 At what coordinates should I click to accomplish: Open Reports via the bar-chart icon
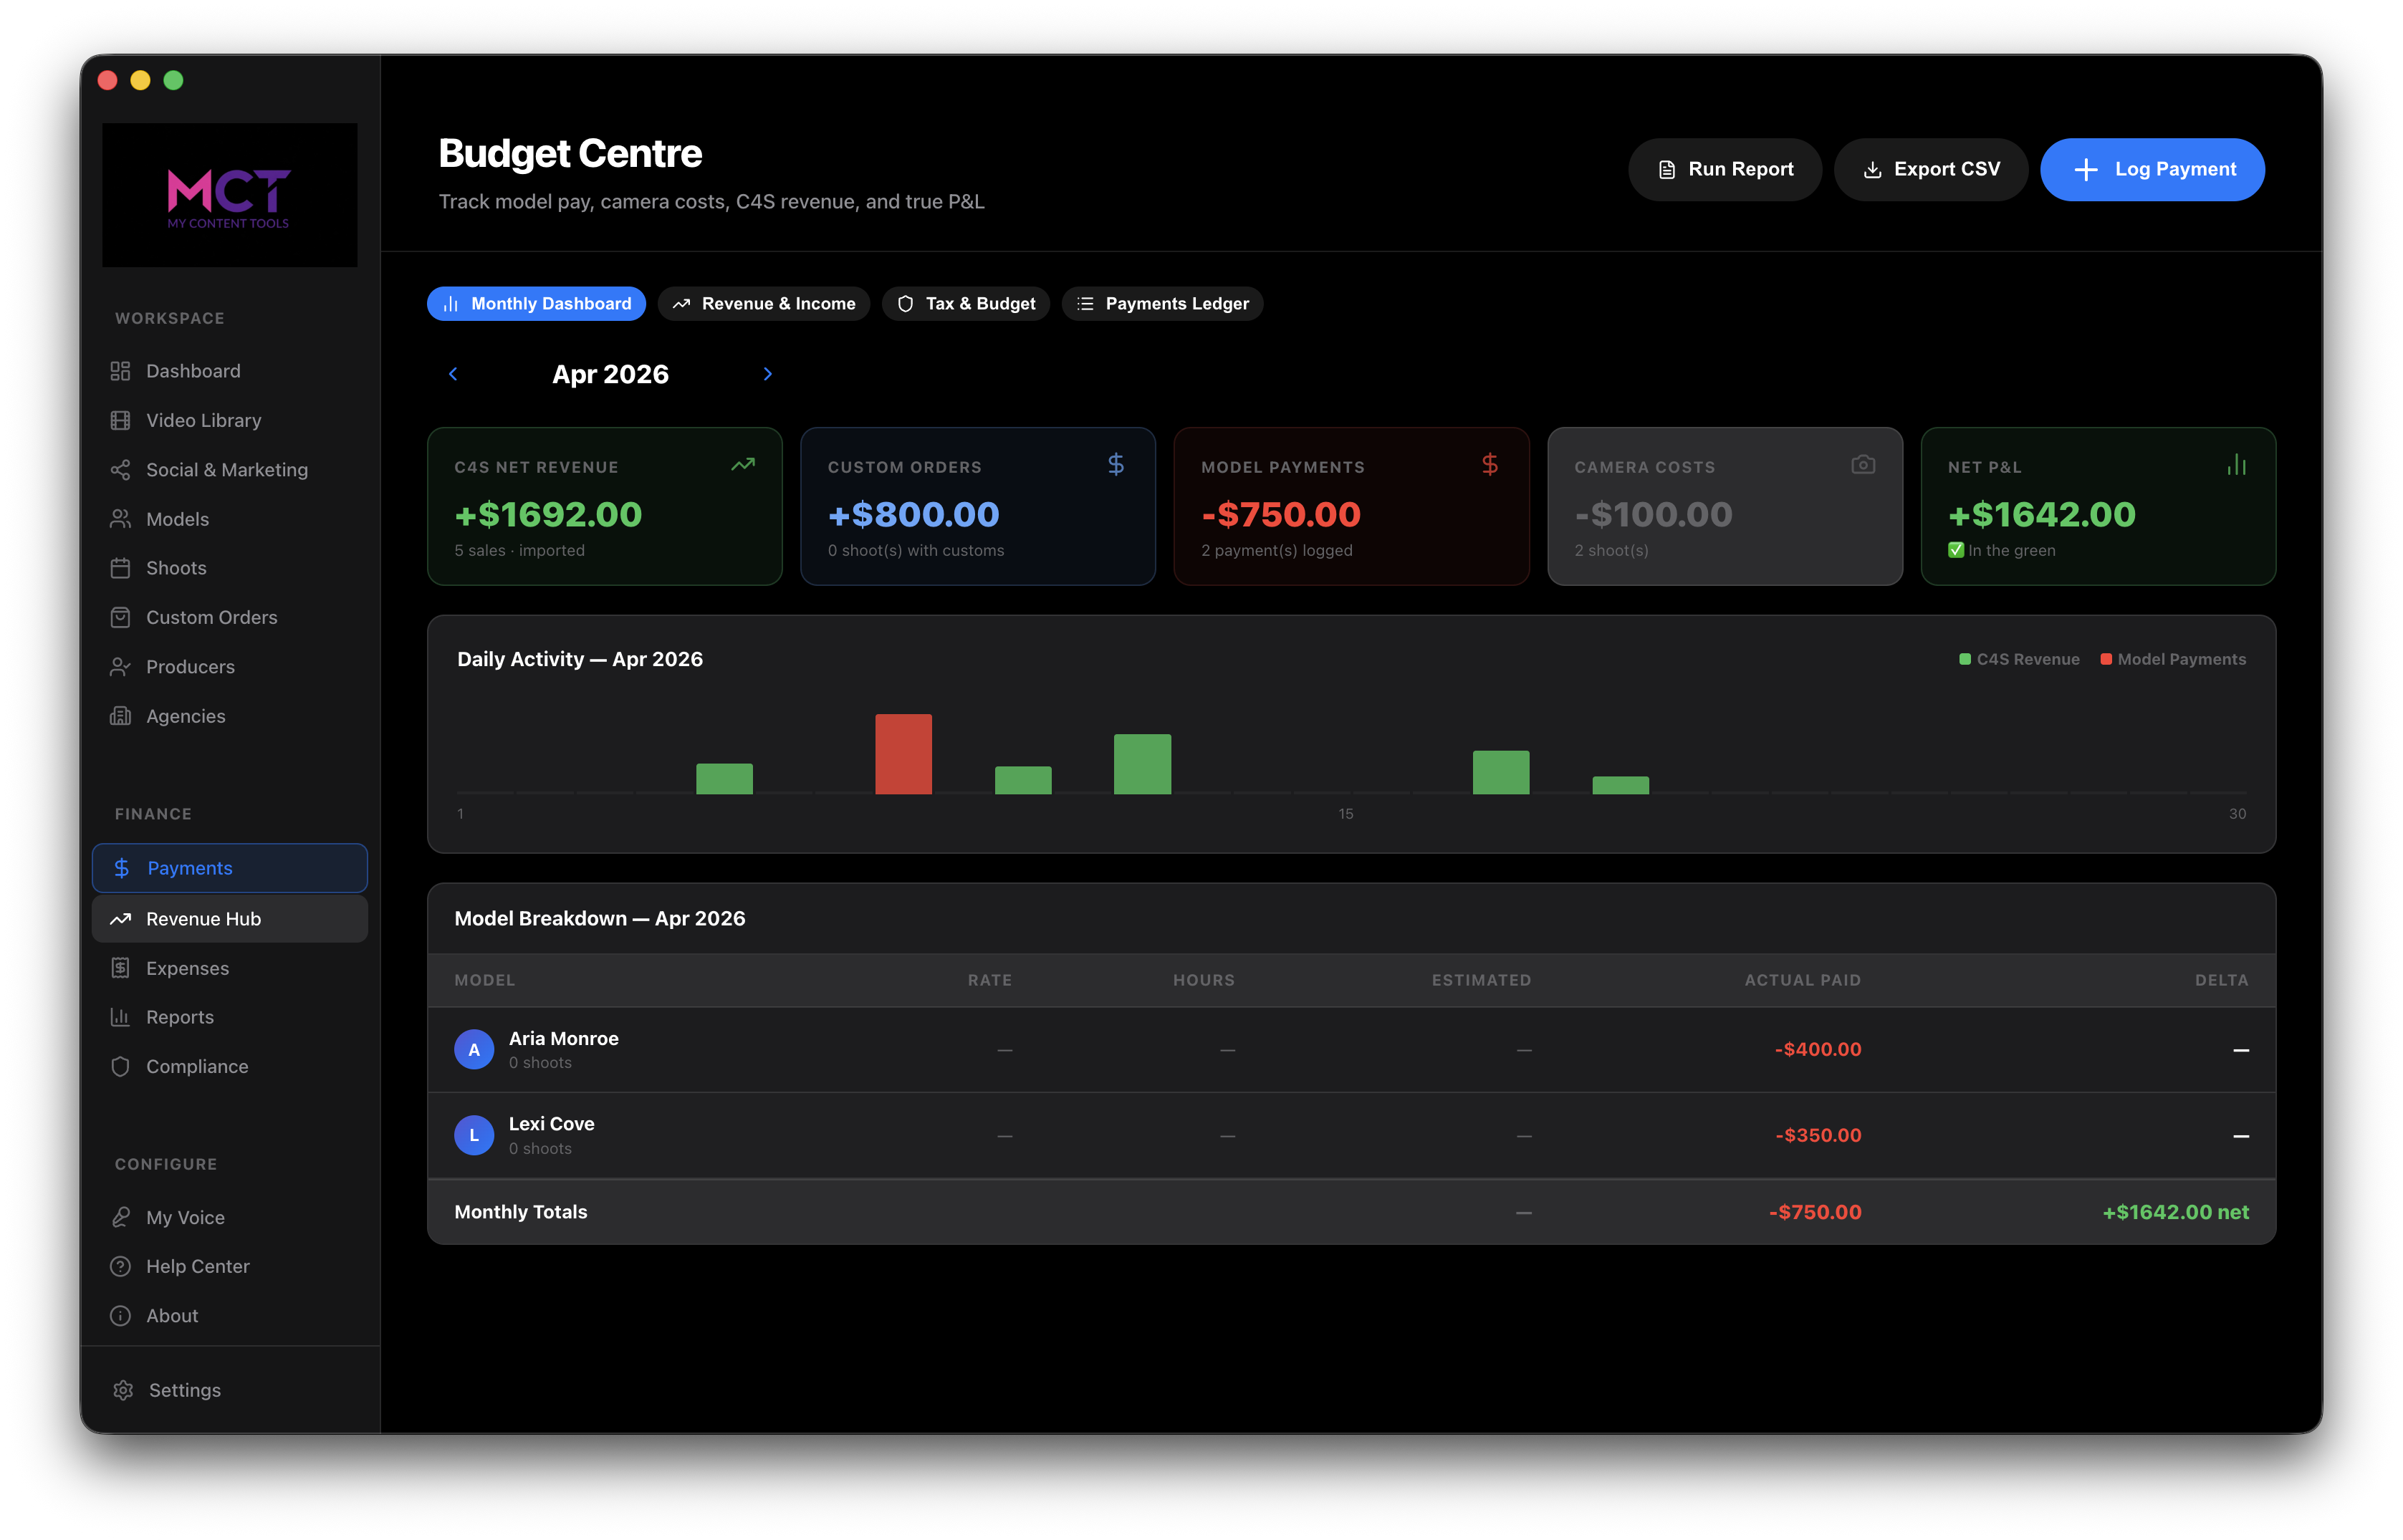click(121, 1016)
